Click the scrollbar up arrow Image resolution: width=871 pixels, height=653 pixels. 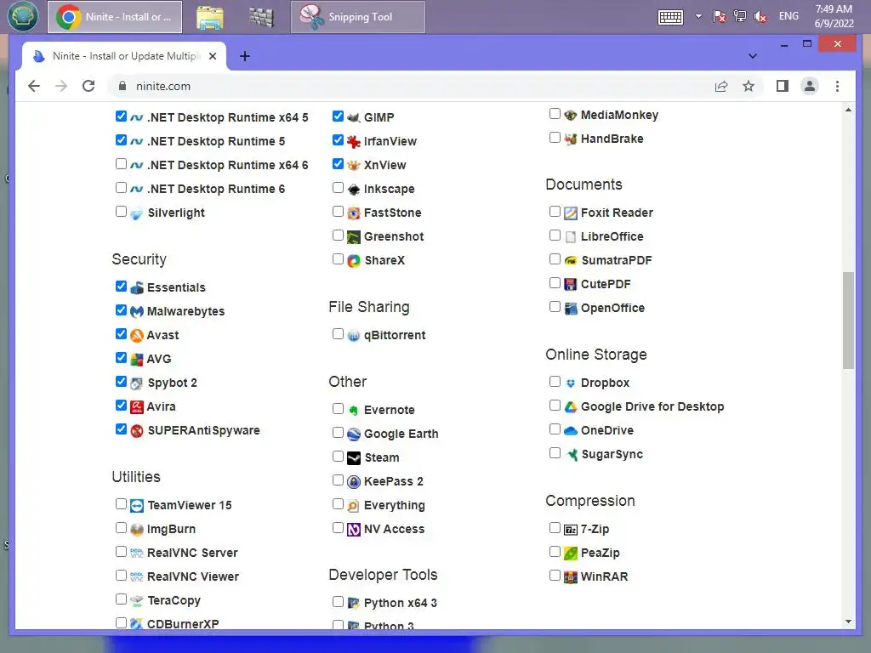[848, 110]
